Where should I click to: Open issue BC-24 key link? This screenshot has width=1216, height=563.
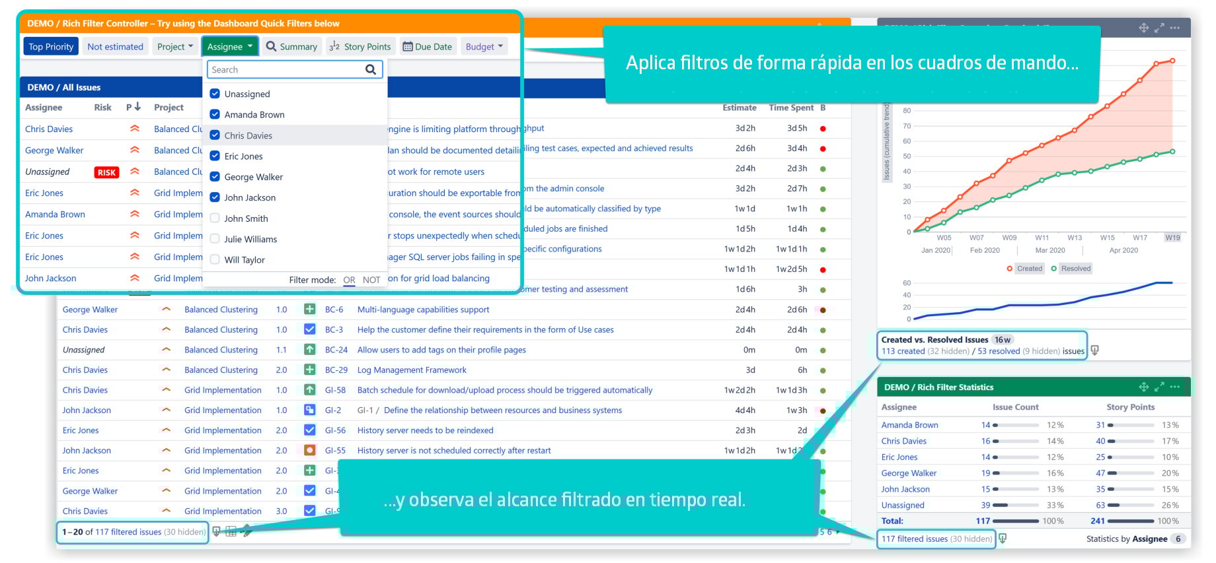click(x=336, y=350)
